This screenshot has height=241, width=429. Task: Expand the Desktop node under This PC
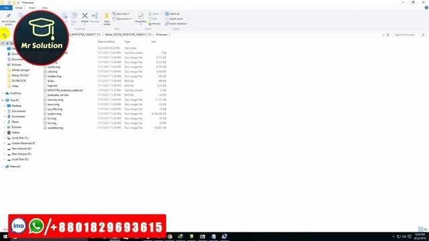[x=5, y=106]
